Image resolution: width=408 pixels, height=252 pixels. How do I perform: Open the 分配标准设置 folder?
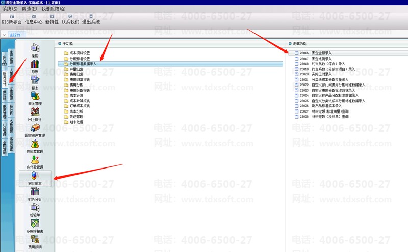click(77, 59)
